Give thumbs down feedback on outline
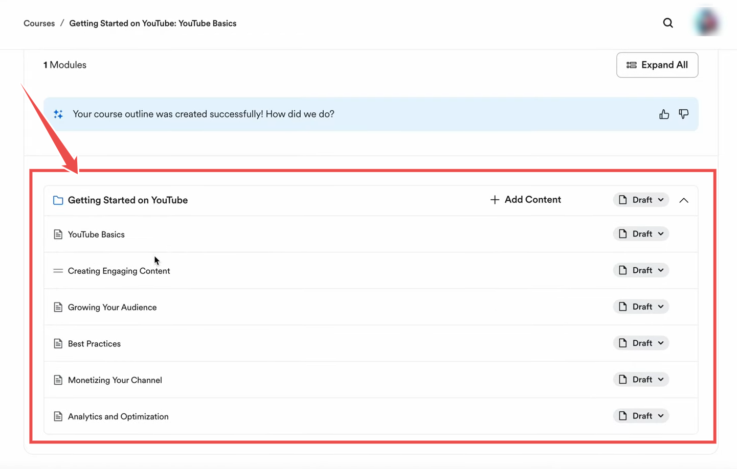This screenshot has width=737, height=469. (684, 114)
